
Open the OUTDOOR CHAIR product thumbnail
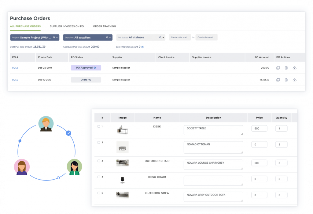point(123,163)
